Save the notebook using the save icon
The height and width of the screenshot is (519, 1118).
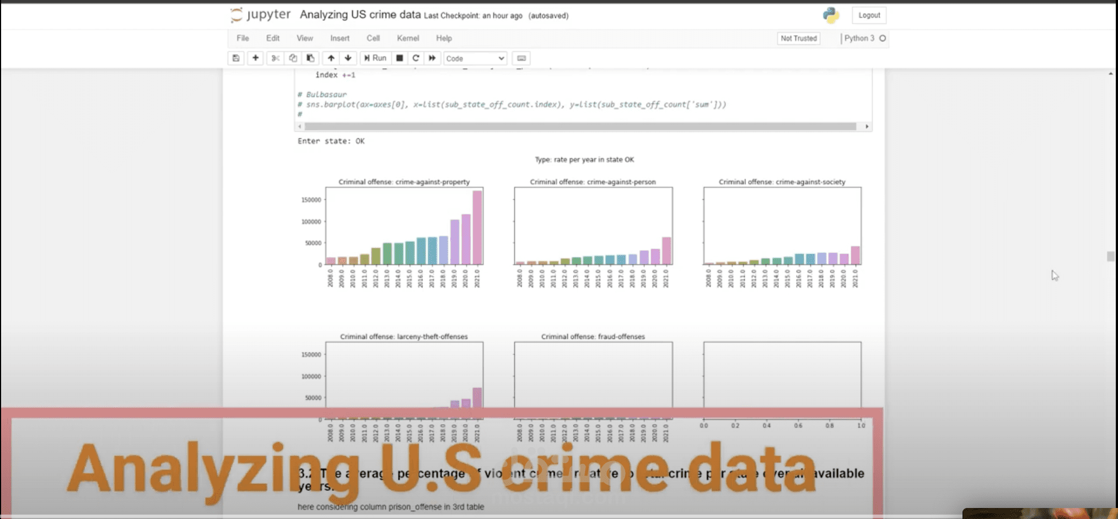click(x=236, y=58)
